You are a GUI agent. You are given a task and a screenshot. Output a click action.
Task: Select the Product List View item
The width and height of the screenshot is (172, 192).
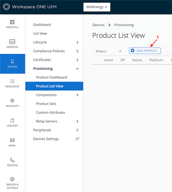point(54,86)
